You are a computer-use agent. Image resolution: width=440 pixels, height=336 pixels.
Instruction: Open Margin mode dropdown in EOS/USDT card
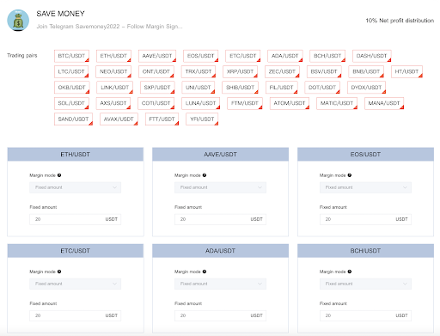[365, 187]
